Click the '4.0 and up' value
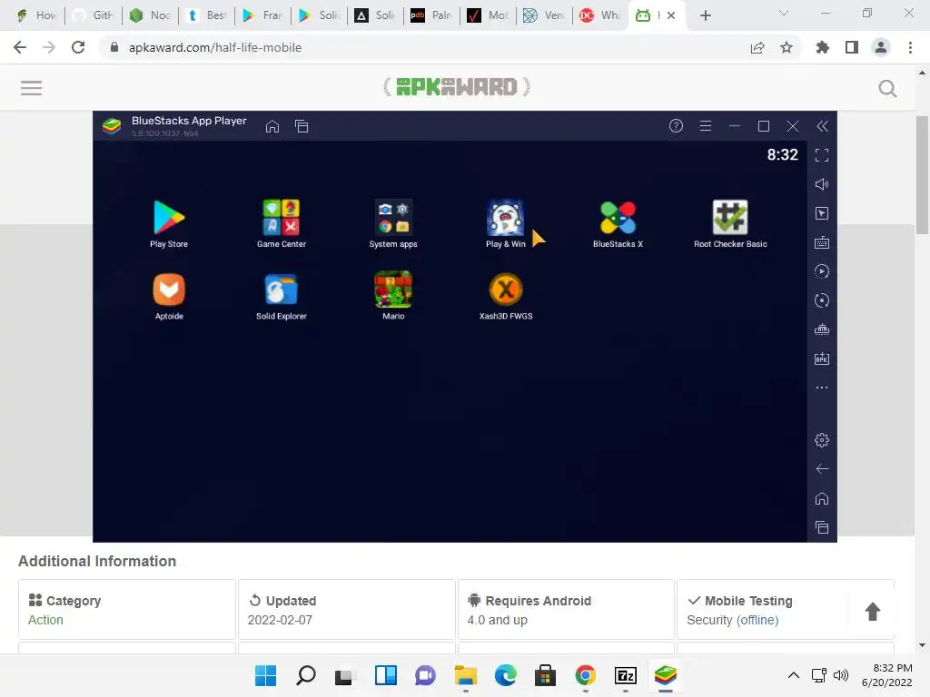Screen dimensions: 930x697 tap(497, 620)
